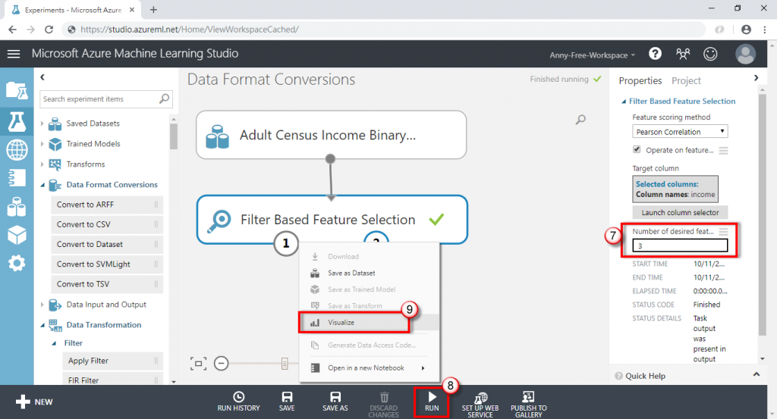Choose Open in a new Notebook

click(x=369, y=367)
